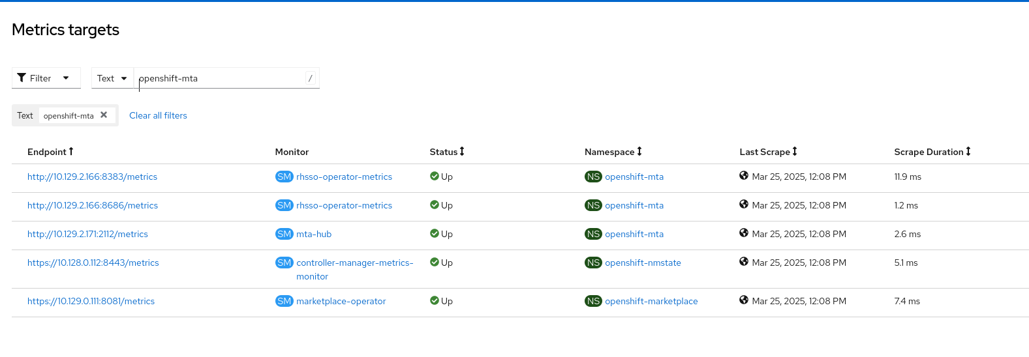Click the NS badge beside openshift-nmstate
Screen dimensions: 1029x357
coord(593,263)
